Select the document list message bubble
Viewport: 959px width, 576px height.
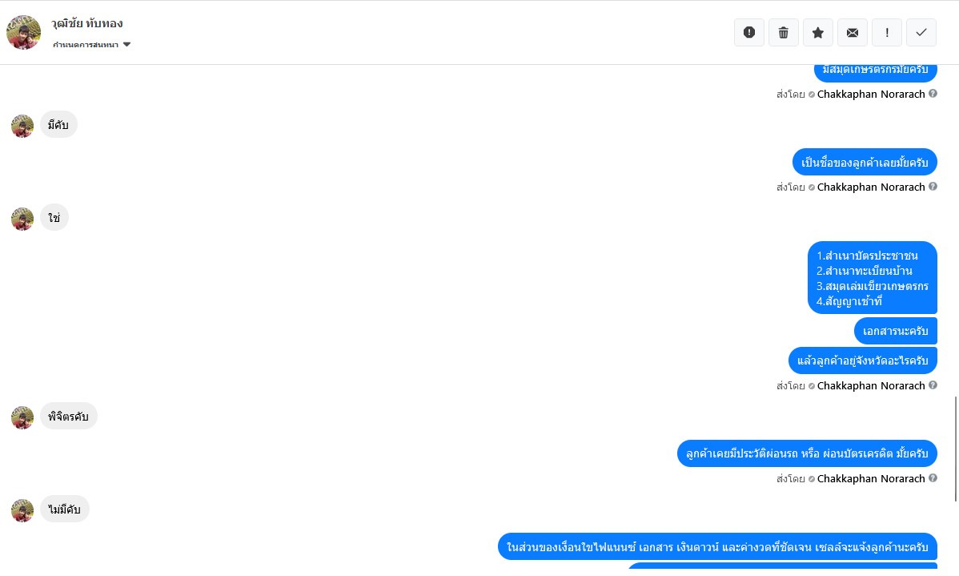[873, 278]
